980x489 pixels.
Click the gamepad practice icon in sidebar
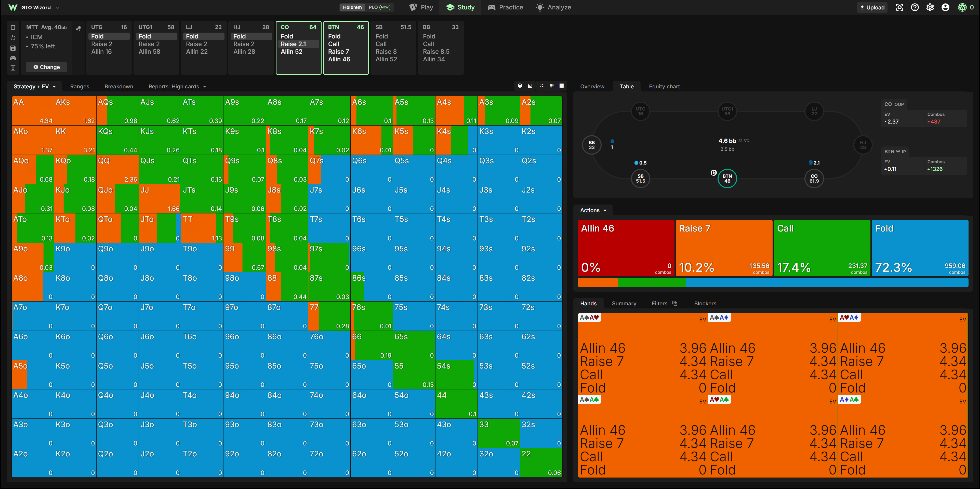coord(13,58)
